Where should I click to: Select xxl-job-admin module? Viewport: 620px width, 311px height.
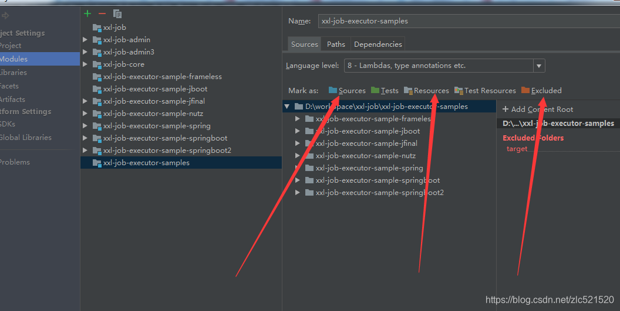point(127,39)
